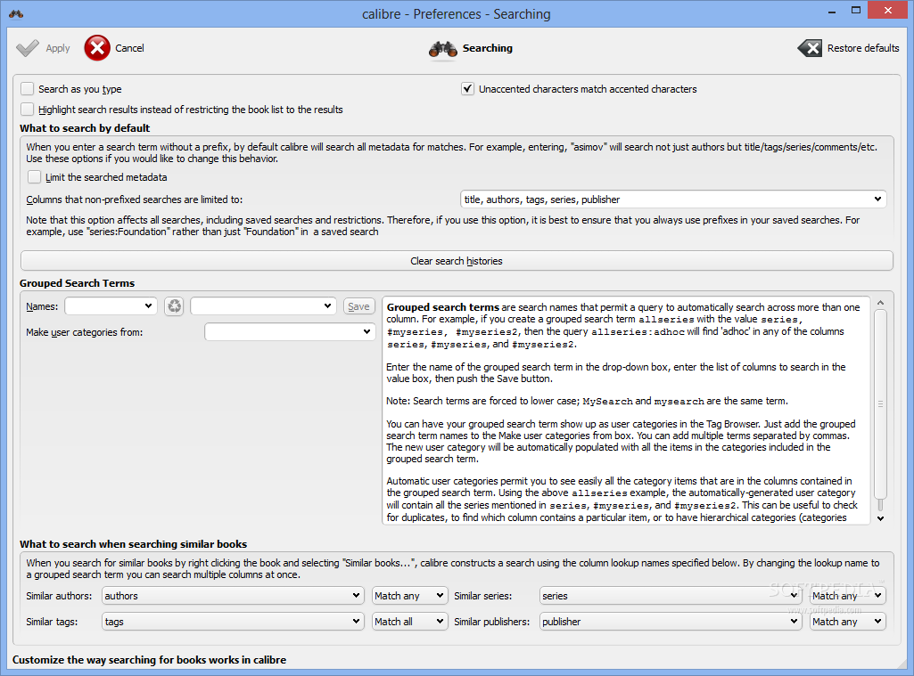Viewport: 914px width, 676px height.
Task: Click calibre icon in title bar
Action: pos(16,13)
